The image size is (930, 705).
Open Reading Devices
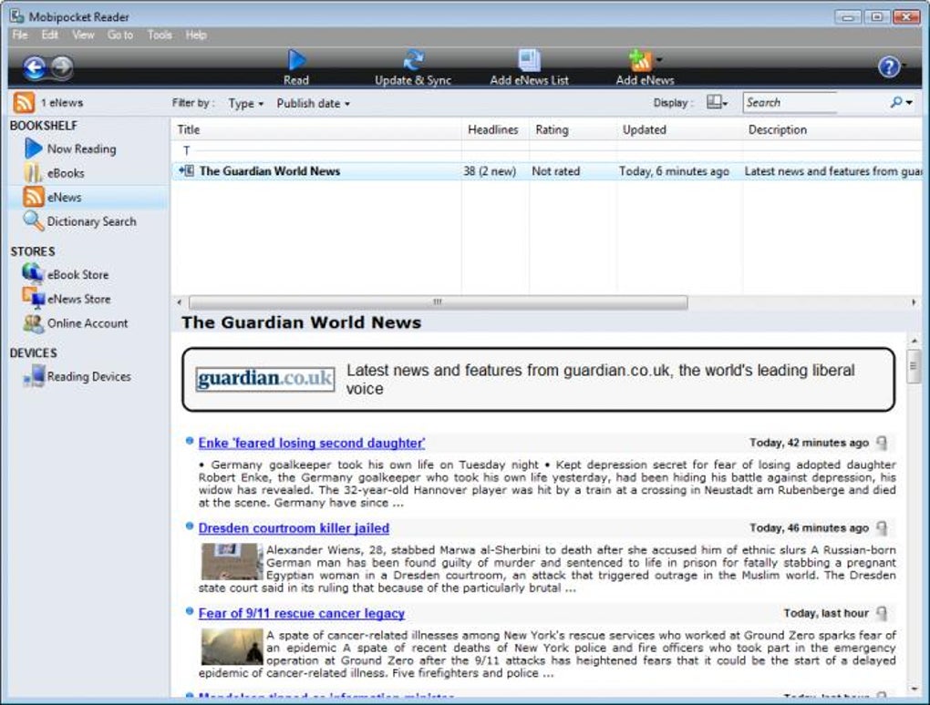pyautogui.click(x=89, y=377)
